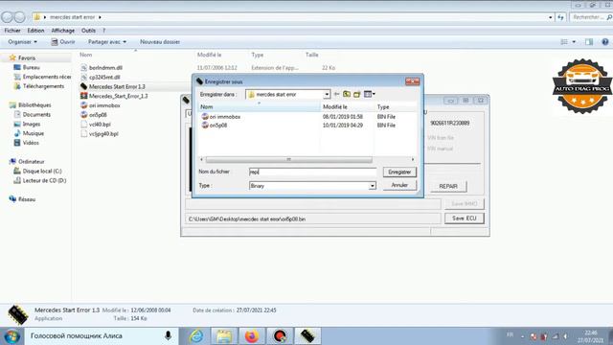
Task: Select Favoris in navigation pane
Action: coord(27,57)
